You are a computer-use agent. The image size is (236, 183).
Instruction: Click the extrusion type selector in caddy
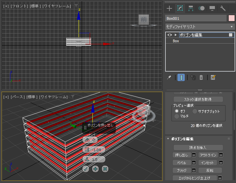[x=90, y=140]
